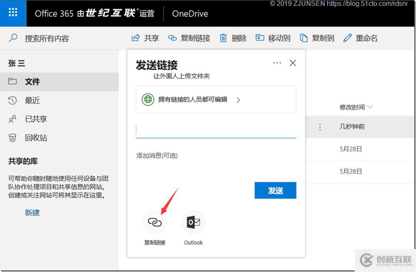The height and width of the screenshot is (272, 416).
Task: Open link settings 拥有链接的人员都可编辑
Action: pos(216,100)
